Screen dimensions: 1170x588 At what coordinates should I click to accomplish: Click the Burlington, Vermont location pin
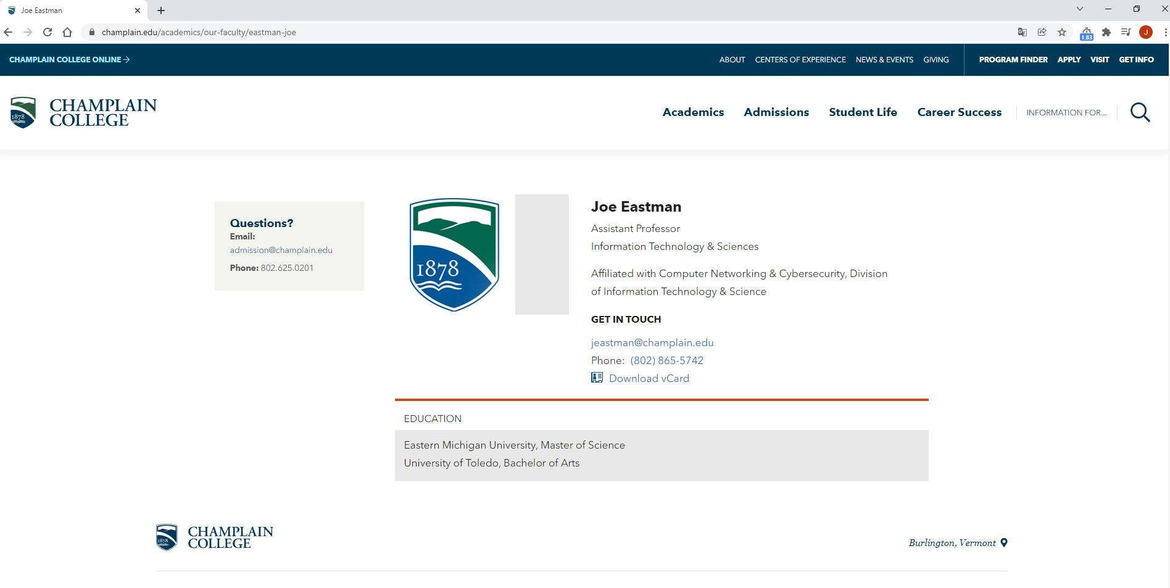(1004, 543)
